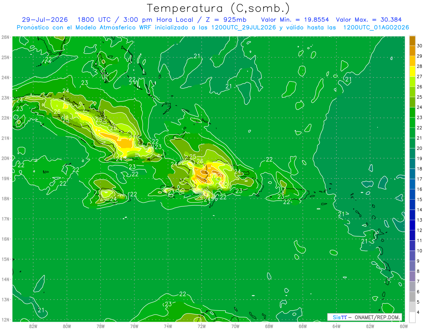The height and width of the screenshot is (331, 429).
Task: Click the '72W' longitude axis label
Action: [x=202, y=326]
